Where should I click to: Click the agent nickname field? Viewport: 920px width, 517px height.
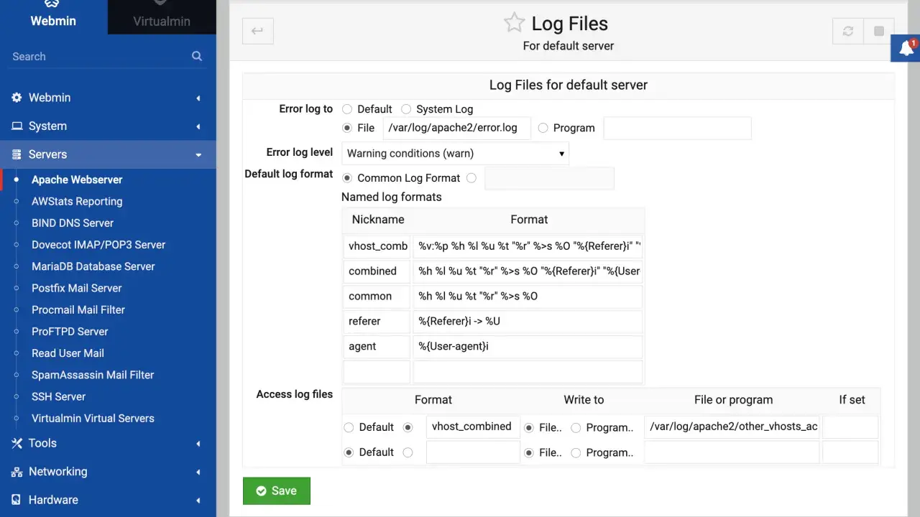tap(376, 347)
